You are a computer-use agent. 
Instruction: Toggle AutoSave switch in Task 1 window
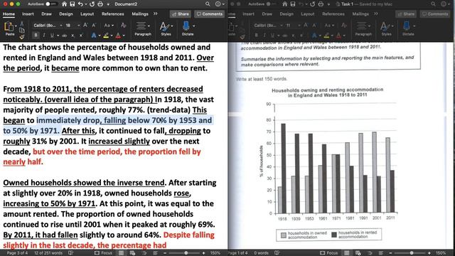pyautogui.click(x=270, y=4)
